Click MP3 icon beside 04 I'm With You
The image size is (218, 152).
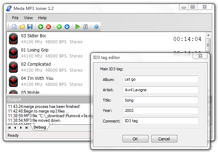pos(13,81)
